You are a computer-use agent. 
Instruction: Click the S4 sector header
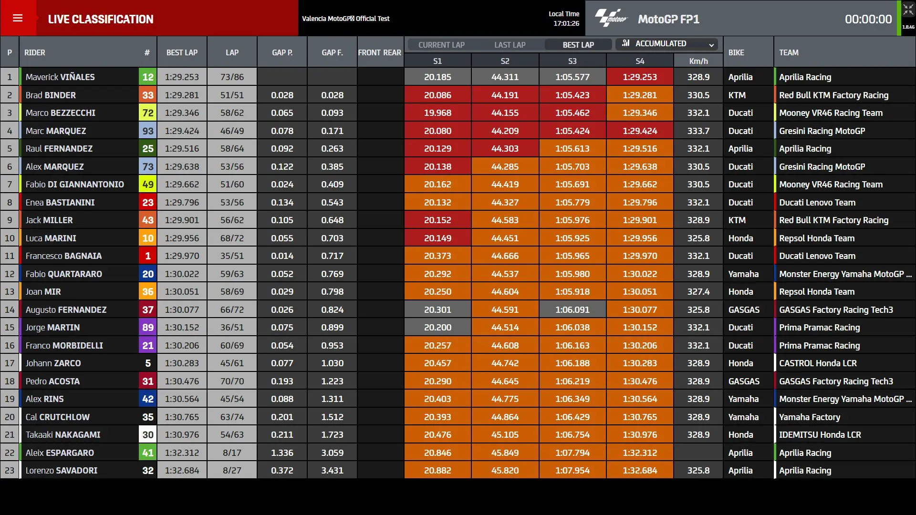[640, 61]
